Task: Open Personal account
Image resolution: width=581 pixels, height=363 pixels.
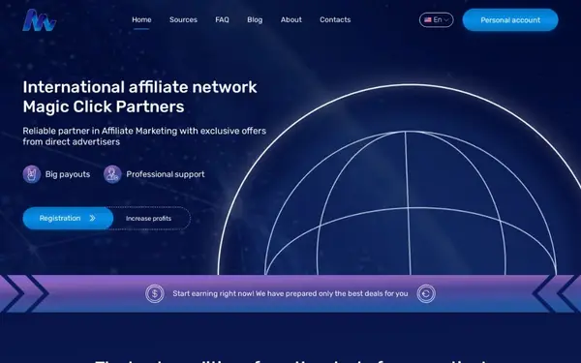Action: pyautogui.click(x=510, y=20)
